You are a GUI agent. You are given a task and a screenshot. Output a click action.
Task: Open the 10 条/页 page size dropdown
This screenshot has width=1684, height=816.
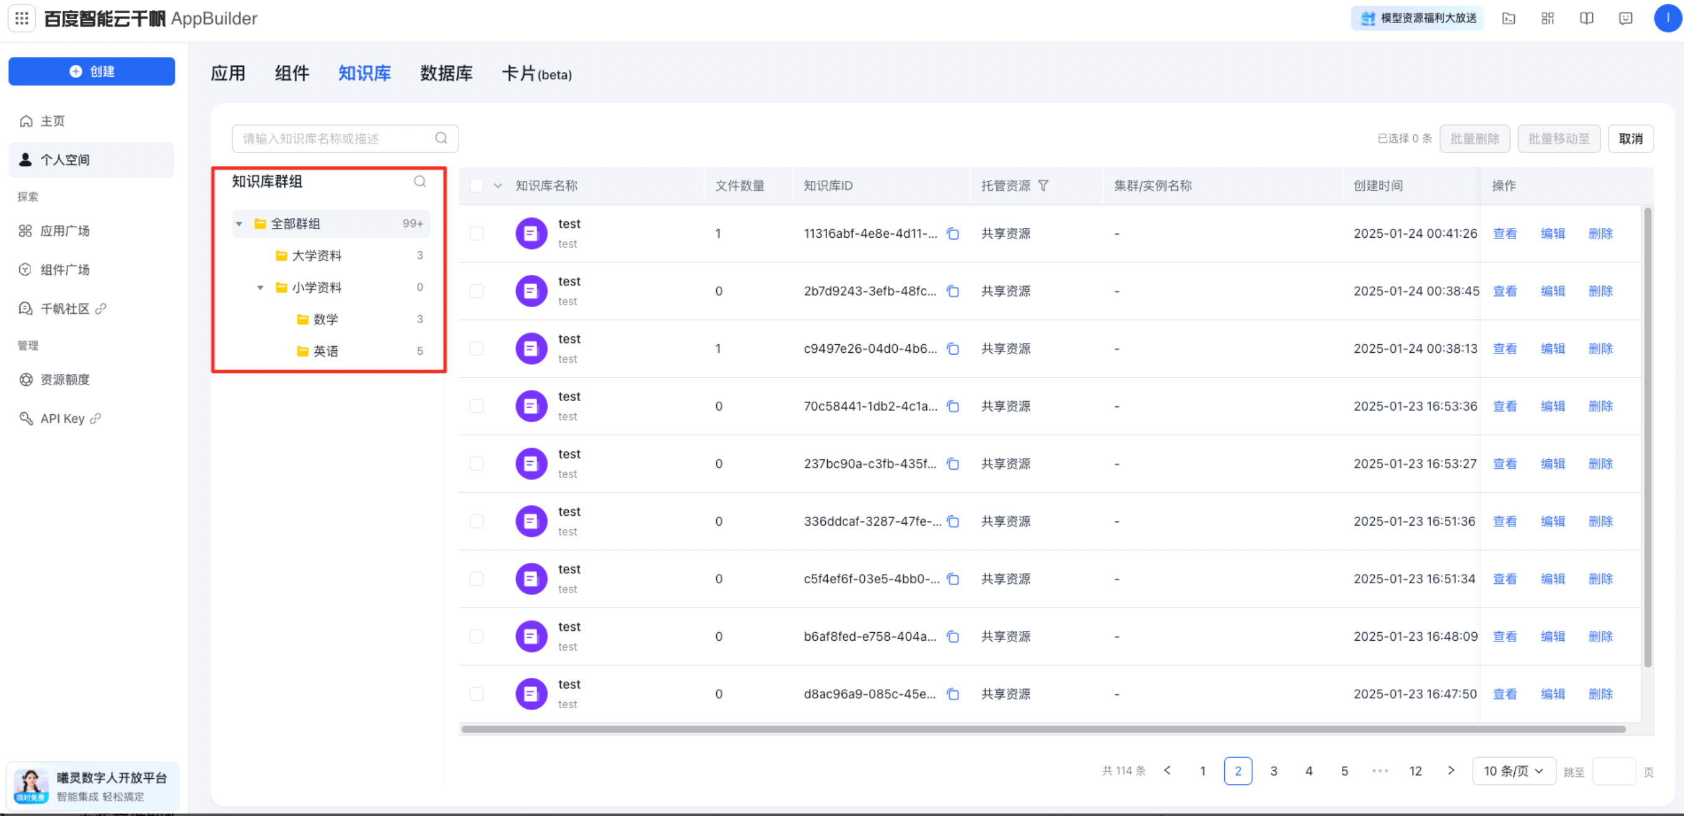(1514, 771)
